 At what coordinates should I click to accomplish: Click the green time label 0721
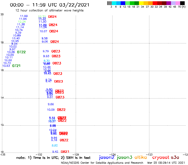16,66
